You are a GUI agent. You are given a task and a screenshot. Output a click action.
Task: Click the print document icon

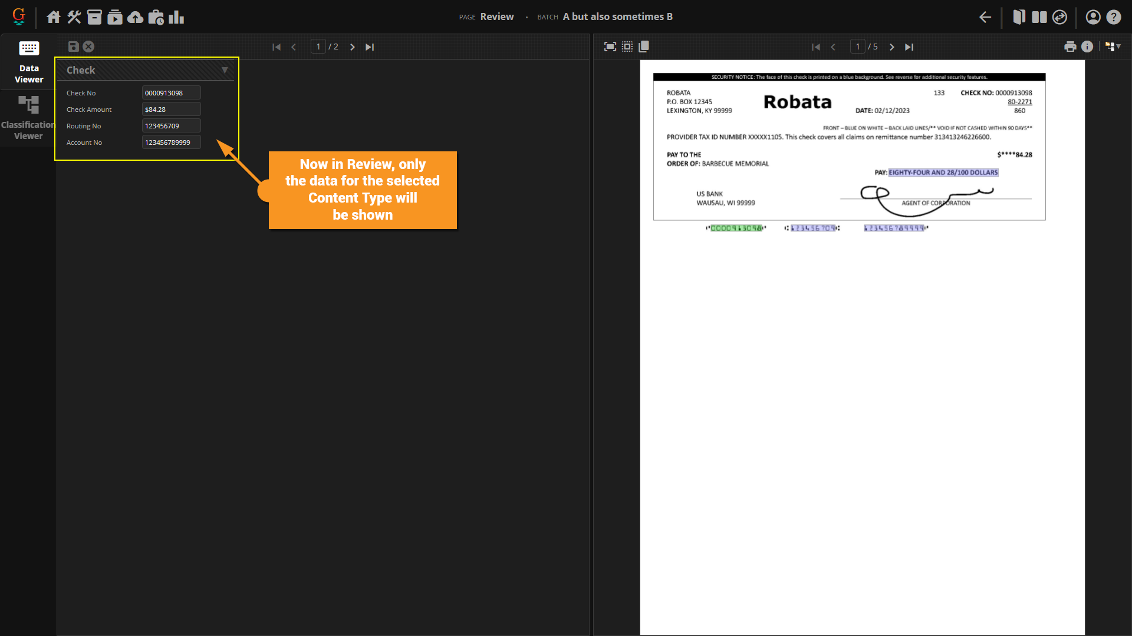pos(1070,47)
